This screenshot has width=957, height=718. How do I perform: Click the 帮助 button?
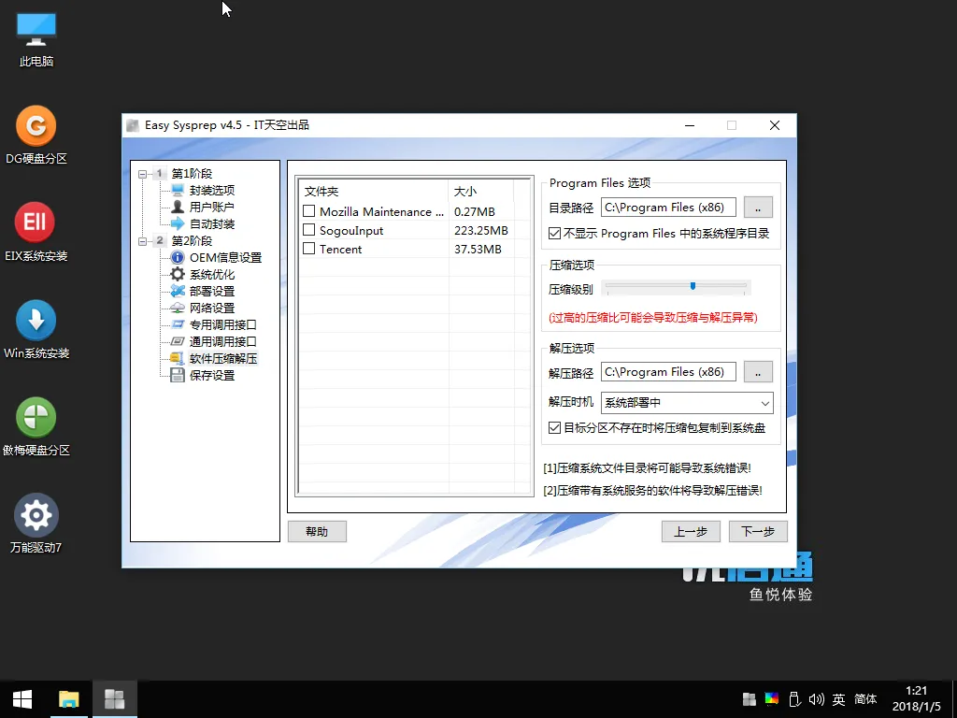317,531
